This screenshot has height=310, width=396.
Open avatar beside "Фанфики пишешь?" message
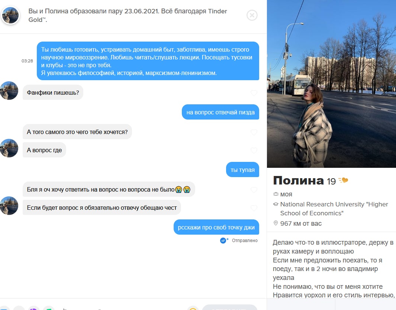tap(9, 91)
